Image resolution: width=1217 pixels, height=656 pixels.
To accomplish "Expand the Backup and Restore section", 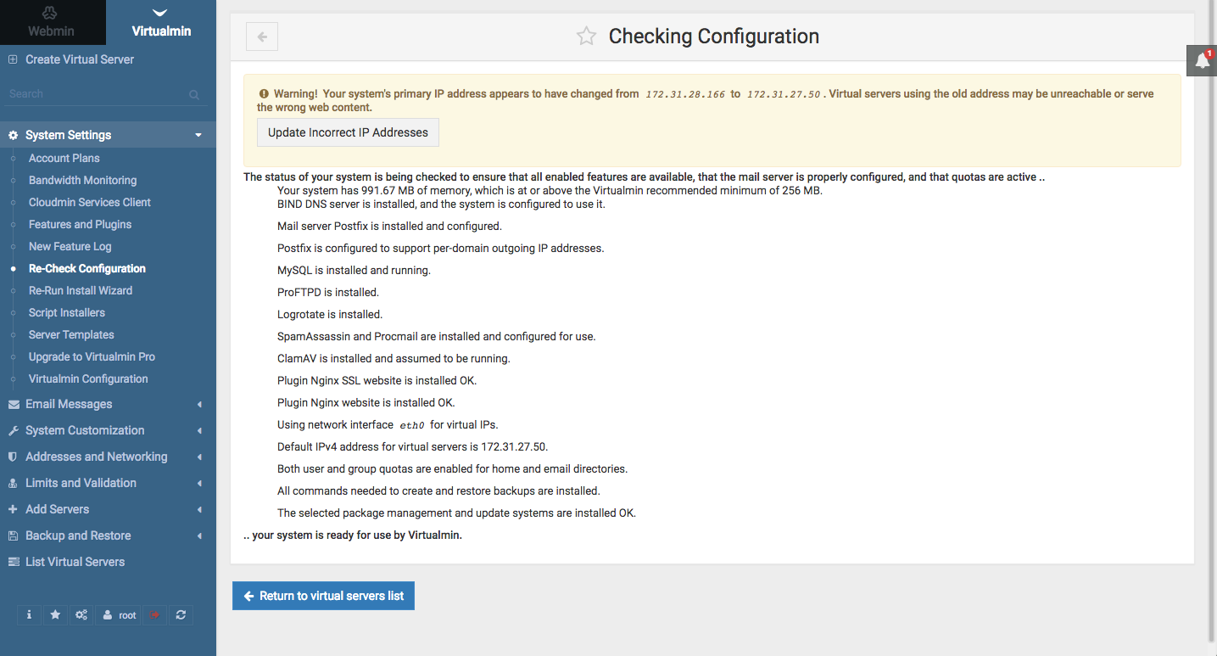I will [x=108, y=535].
